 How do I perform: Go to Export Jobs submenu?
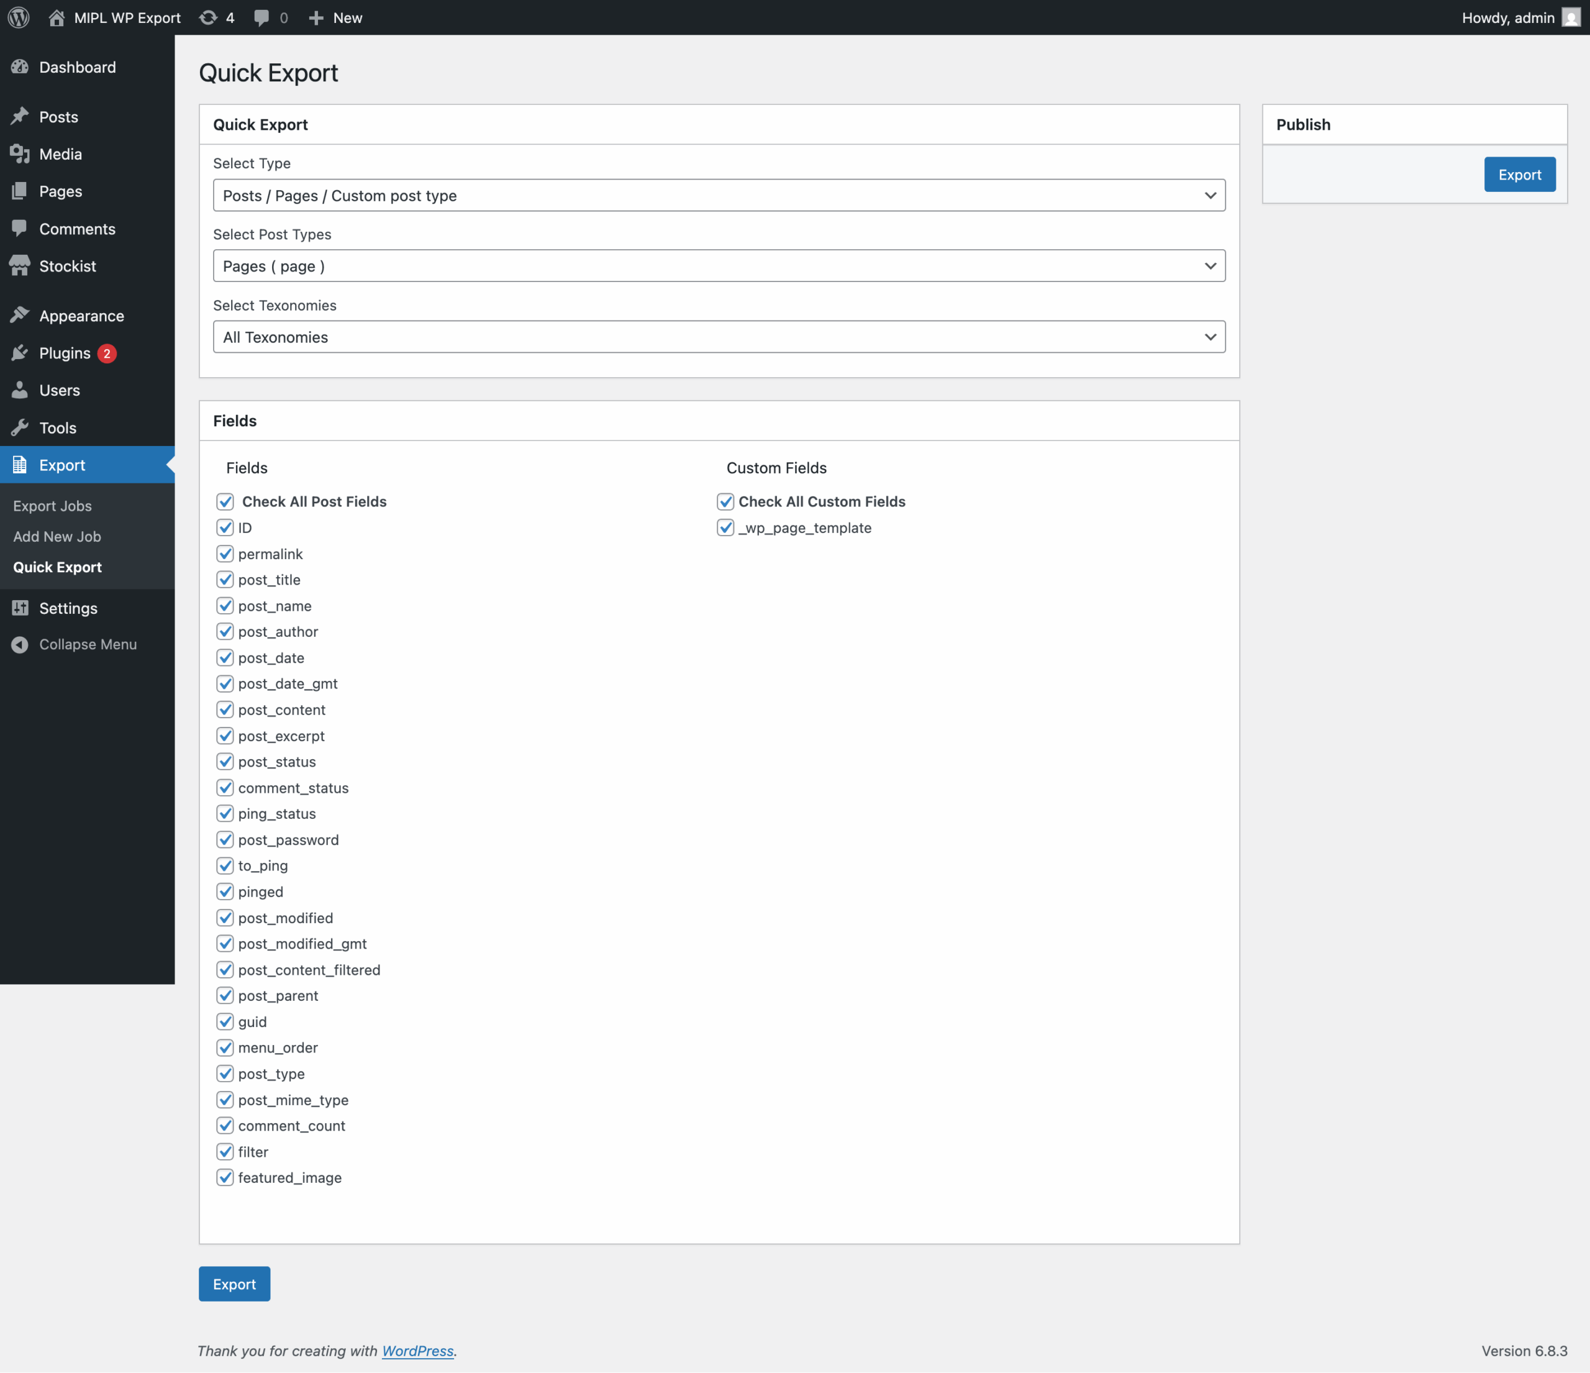[x=52, y=506]
